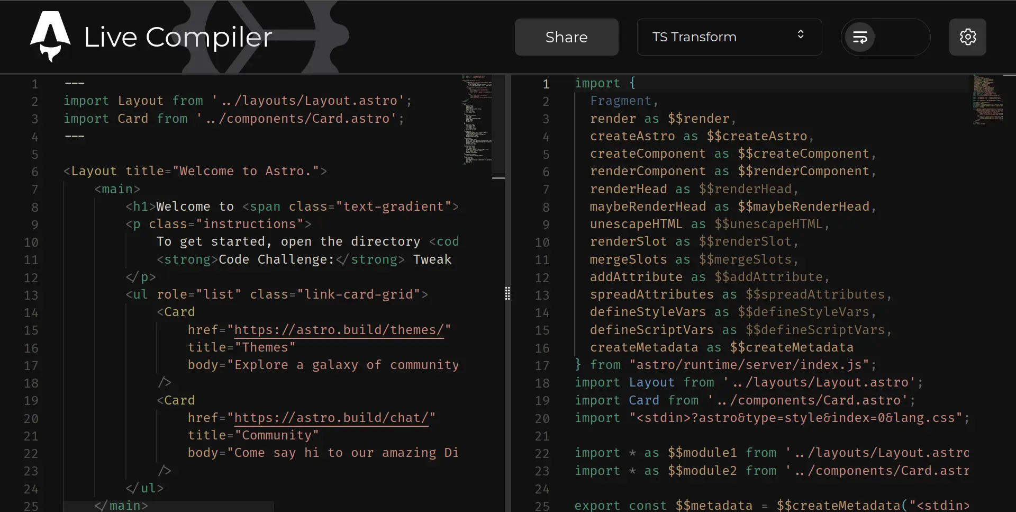This screenshot has width=1016, height=512.
Task: Place cursor on the Layout title line
Action: point(195,171)
